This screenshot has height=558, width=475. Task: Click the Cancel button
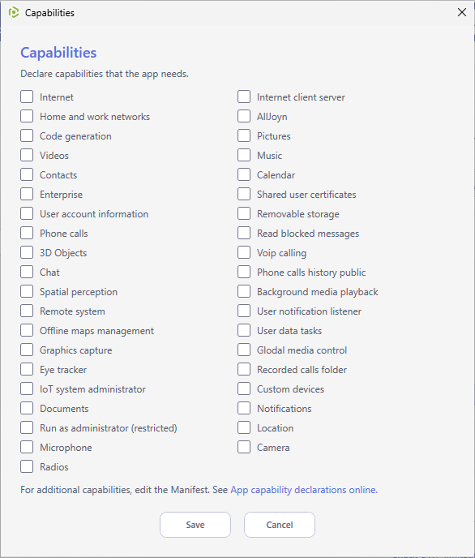click(280, 525)
